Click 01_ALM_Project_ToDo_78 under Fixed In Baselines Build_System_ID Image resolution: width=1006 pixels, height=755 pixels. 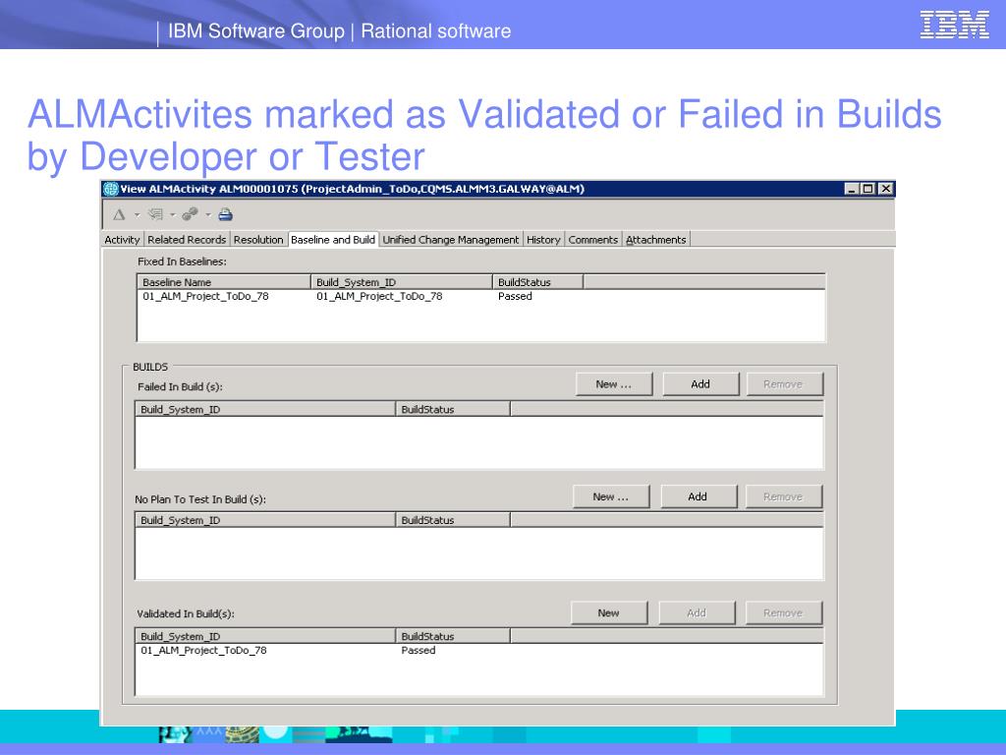pyautogui.click(x=379, y=296)
